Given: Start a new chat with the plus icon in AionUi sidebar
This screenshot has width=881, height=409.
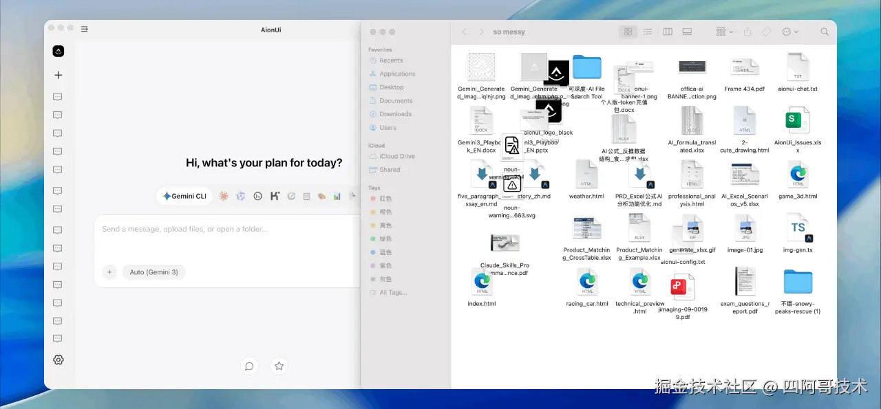Looking at the screenshot, I should (59, 75).
